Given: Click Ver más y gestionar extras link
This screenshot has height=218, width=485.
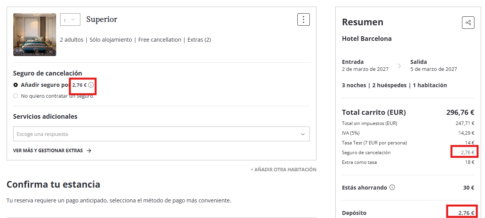Looking at the screenshot, I should (48, 151).
